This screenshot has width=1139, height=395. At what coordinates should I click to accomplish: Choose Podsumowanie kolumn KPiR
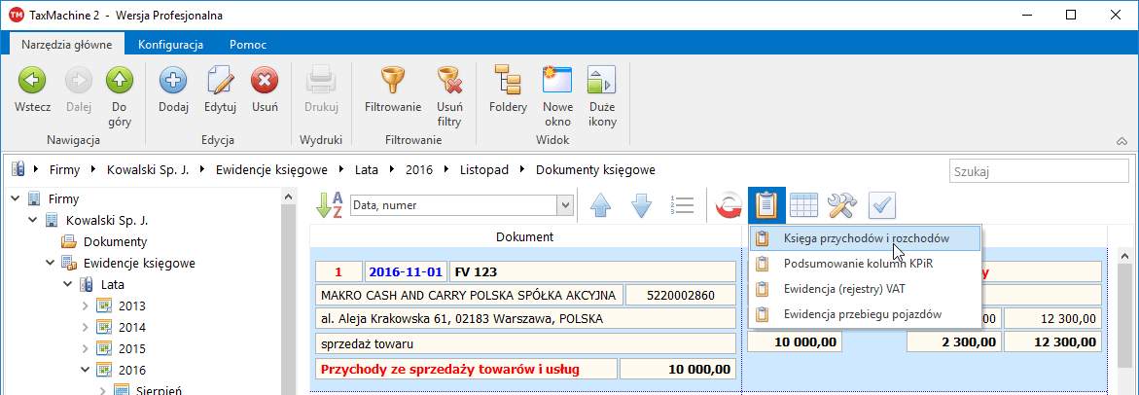point(867,264)
